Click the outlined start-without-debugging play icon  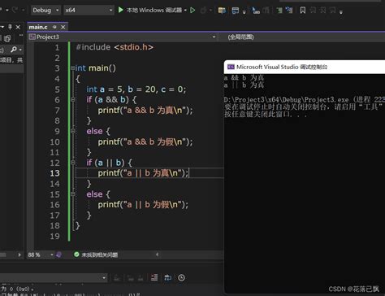[x=192, y=11]
